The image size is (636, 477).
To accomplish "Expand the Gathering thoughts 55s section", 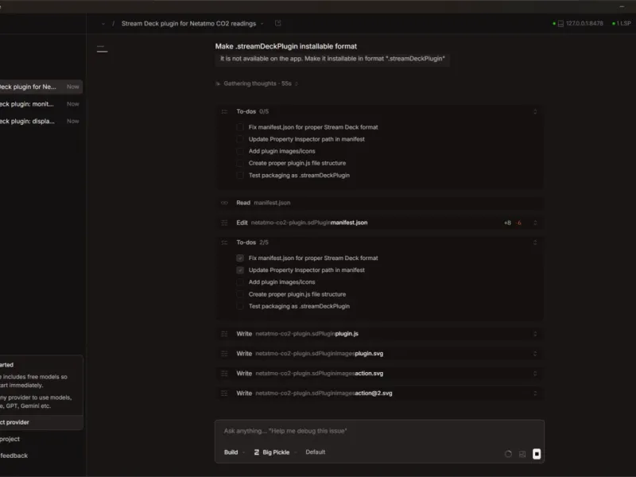I will click(x=257, y=83).
